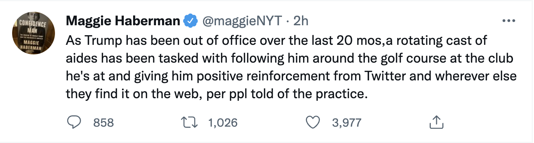Open the three-dot more options menu

[509, 21]
